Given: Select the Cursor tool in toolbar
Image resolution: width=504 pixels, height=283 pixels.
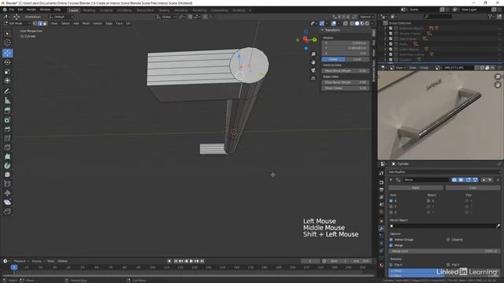Looking at the screenshot, I should coord(7,42).
